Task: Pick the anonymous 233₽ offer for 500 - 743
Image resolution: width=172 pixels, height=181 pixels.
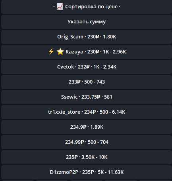Action: [x=87, y=82]
